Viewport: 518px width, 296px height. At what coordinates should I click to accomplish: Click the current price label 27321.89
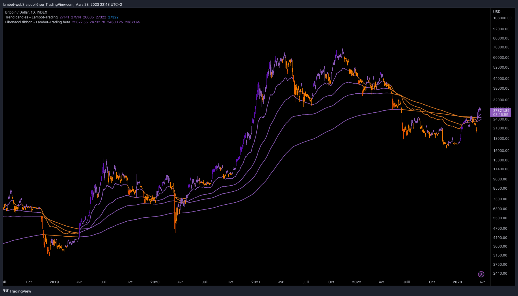pos(501,111)
